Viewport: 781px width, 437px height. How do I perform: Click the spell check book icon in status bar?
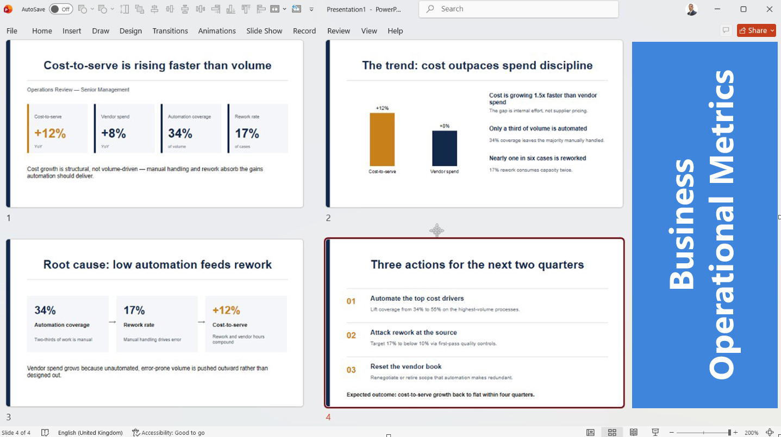(x=45, y=433)
